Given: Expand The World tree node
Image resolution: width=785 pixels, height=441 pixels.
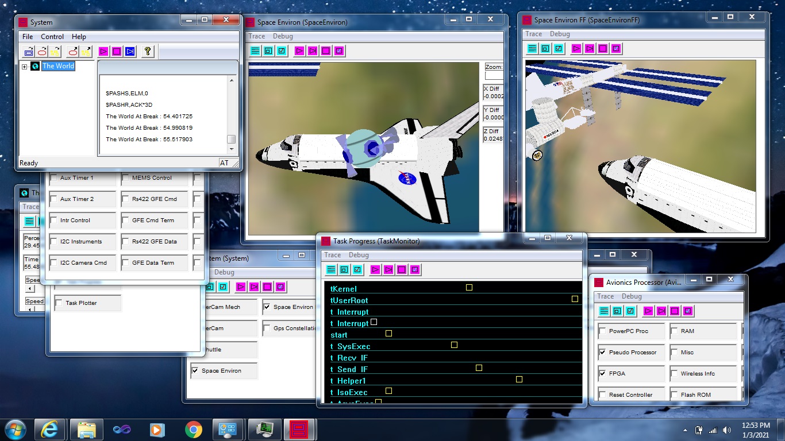Looking at the screenshot, I should click(x=25, y=67).
